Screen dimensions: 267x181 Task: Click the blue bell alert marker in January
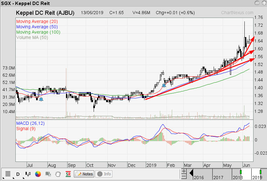(164, 86)
